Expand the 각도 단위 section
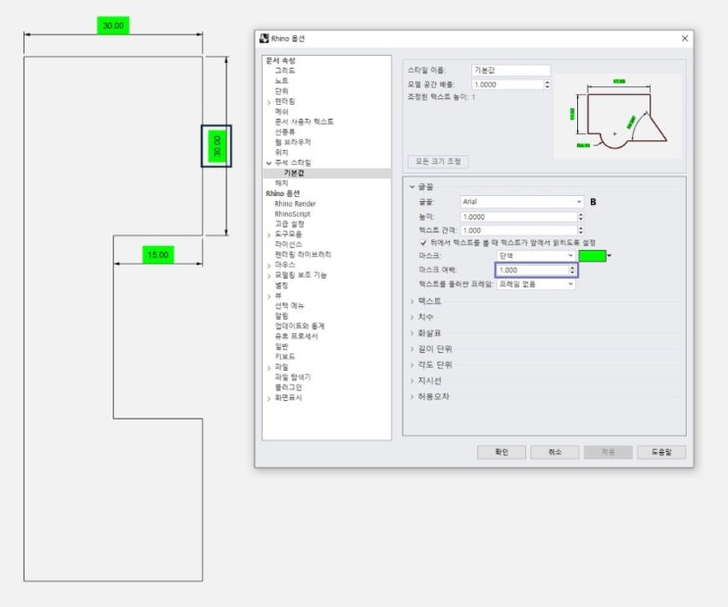 coord(412,365)
